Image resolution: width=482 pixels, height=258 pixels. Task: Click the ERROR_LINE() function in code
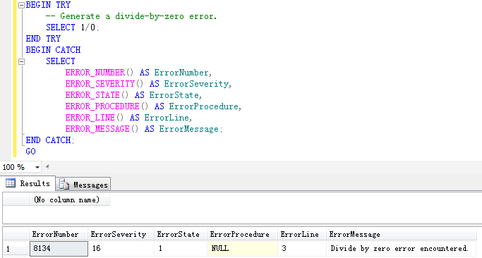click(95, 118)
